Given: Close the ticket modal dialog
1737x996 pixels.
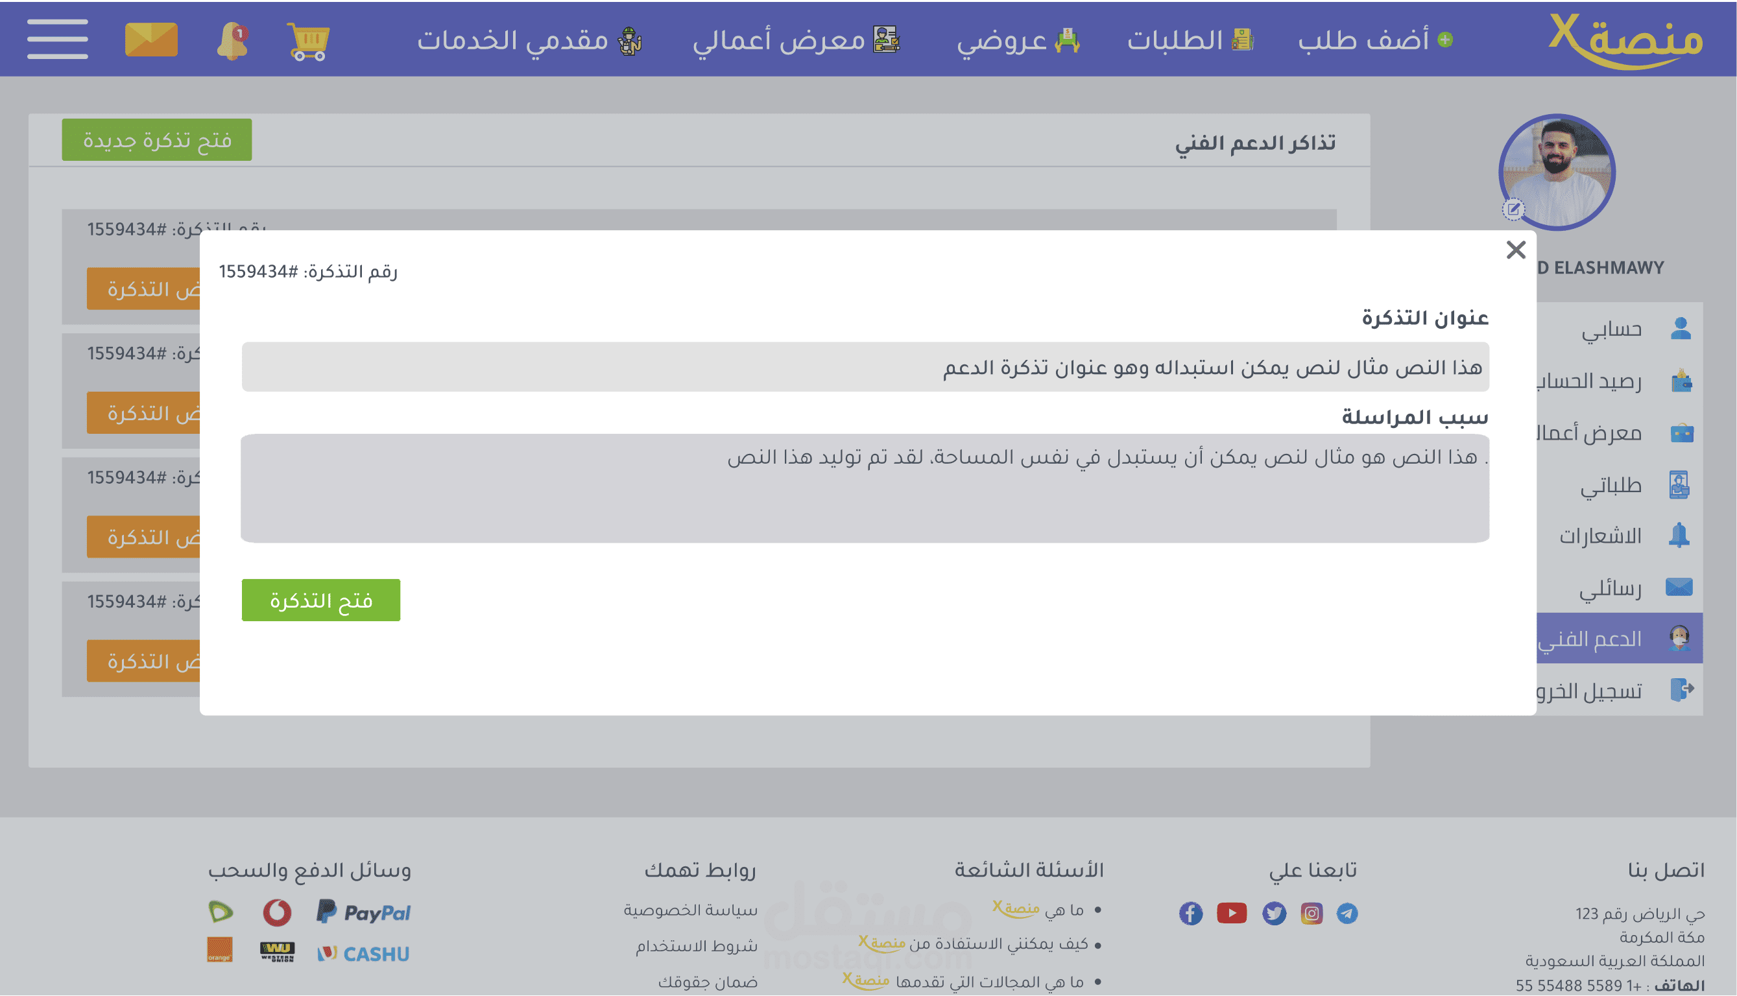Looking at the screenshot, I should tap(1515, 250).
